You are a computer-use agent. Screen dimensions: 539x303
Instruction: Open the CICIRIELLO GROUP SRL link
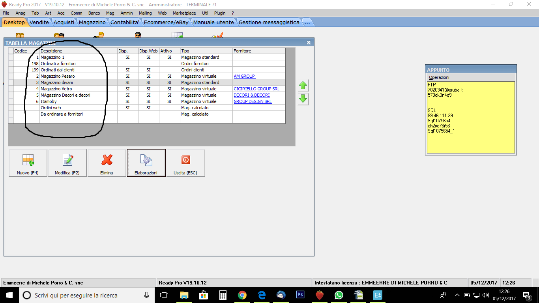[x=256, y=89]
